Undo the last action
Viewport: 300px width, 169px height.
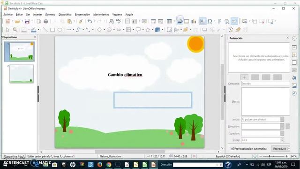[90, 21]
